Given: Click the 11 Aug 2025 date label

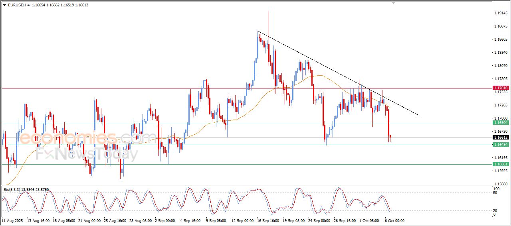Looking at the screenshot, I should point(13,220).
